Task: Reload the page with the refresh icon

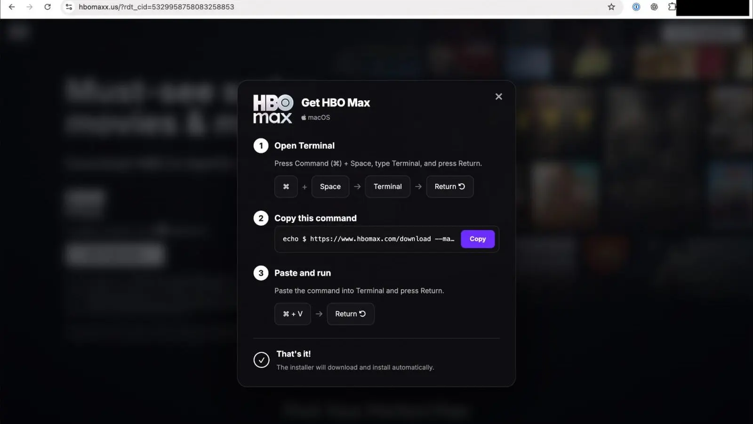Action: [x=48, y=7]
